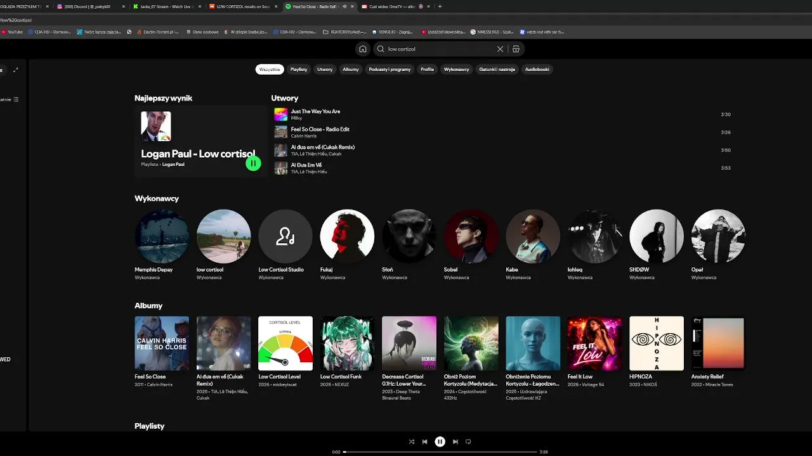Play the track Just The Way You Are
The width and height of the screenshot is (812, 456).
[x=315, y=111]
